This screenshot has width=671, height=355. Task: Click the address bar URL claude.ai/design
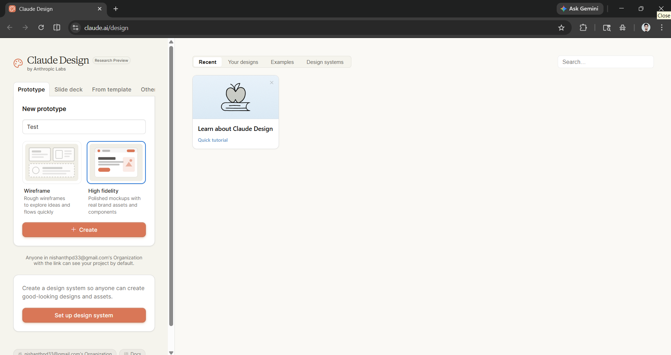(106, 28)
